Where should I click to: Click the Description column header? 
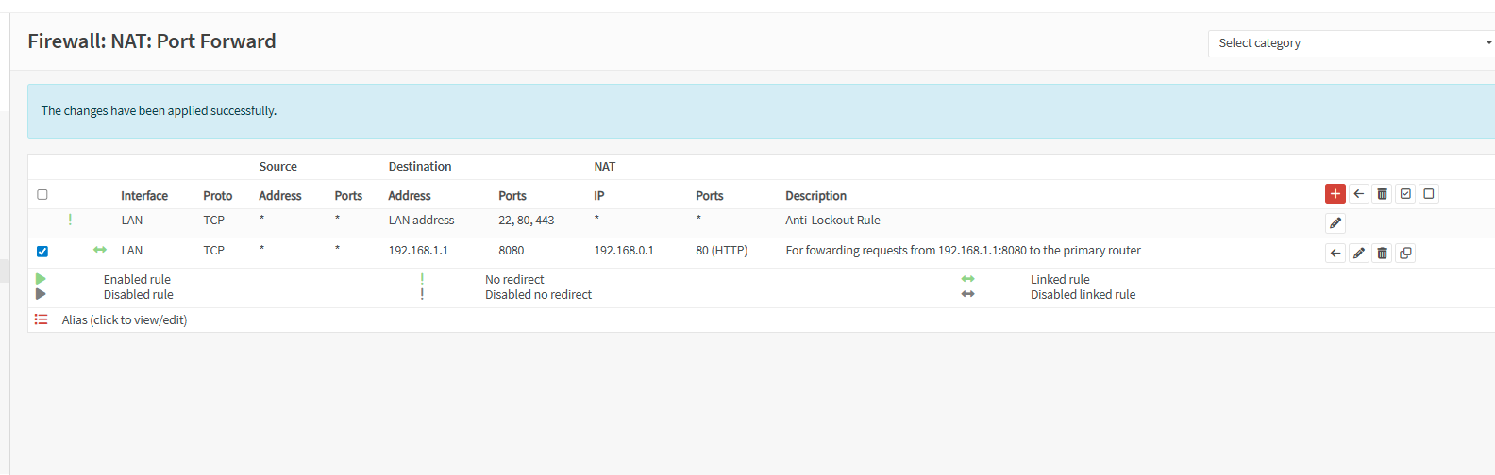point(816,196)
